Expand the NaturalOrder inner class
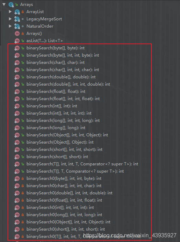Image resolution: width=180 pixels, height=242 pixels. 10,26
